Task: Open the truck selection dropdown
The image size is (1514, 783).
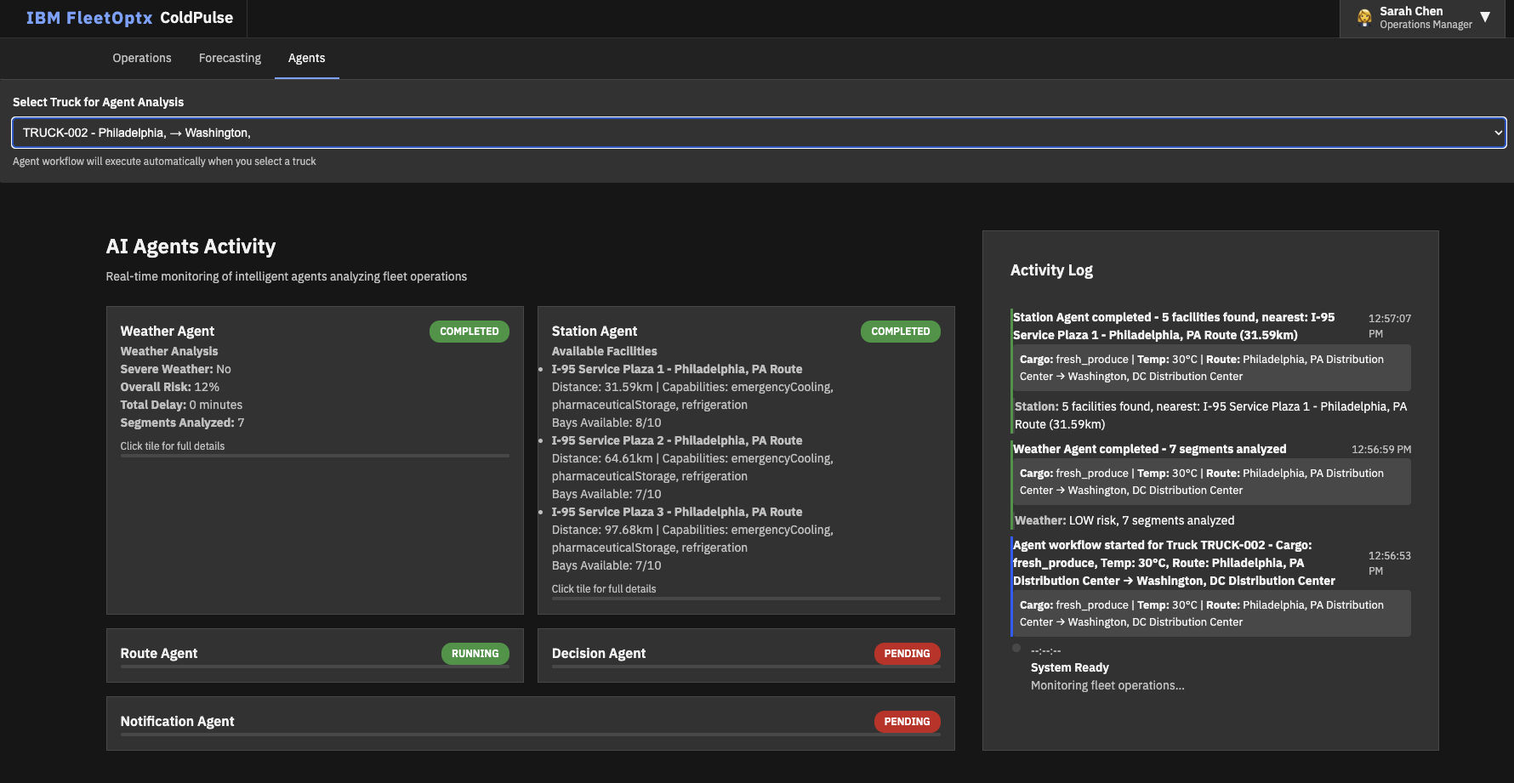Action: [759, 133]
